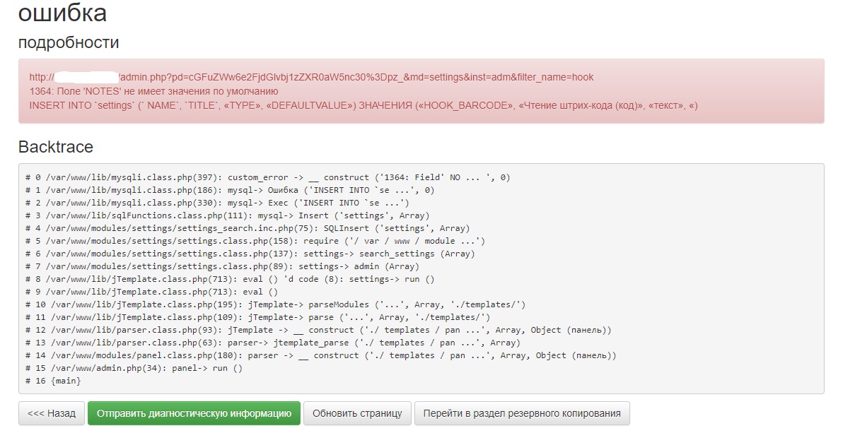
Task: Select backtrace line # 7 settings.class.php(89)
Action: [x=222, y=266]
